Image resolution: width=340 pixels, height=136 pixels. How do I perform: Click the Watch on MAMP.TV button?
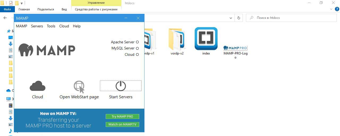click(x=122, y=124)
